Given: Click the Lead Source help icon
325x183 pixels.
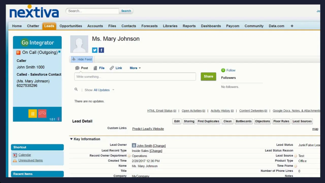Looking at the screenshot, I should point(296,156).
